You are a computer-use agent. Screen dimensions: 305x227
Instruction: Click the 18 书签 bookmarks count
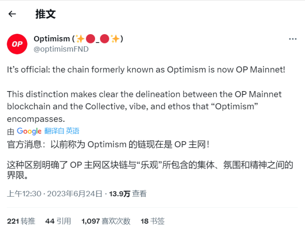(x=152, y=221)
